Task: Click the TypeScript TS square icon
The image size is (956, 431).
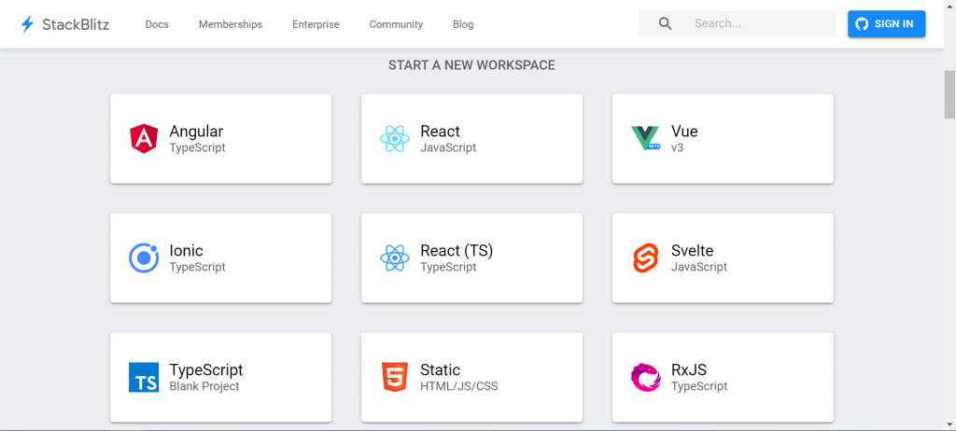Action: (x=144, y=377)
